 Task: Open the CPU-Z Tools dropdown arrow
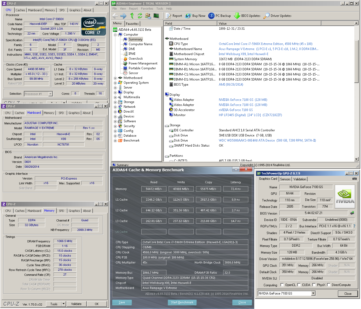[x=64, y=304]
